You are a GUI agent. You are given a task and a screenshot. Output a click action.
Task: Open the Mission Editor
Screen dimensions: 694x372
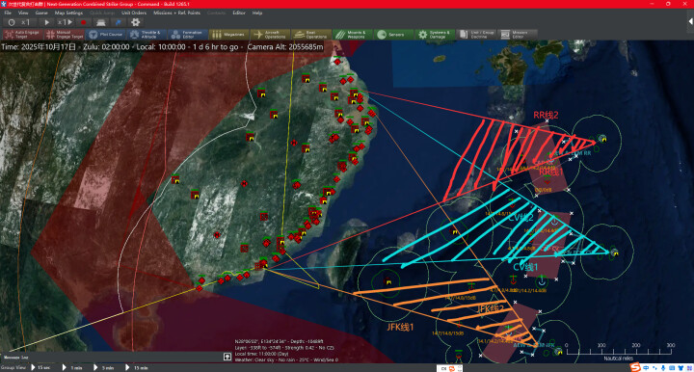(x=518, y=35)
